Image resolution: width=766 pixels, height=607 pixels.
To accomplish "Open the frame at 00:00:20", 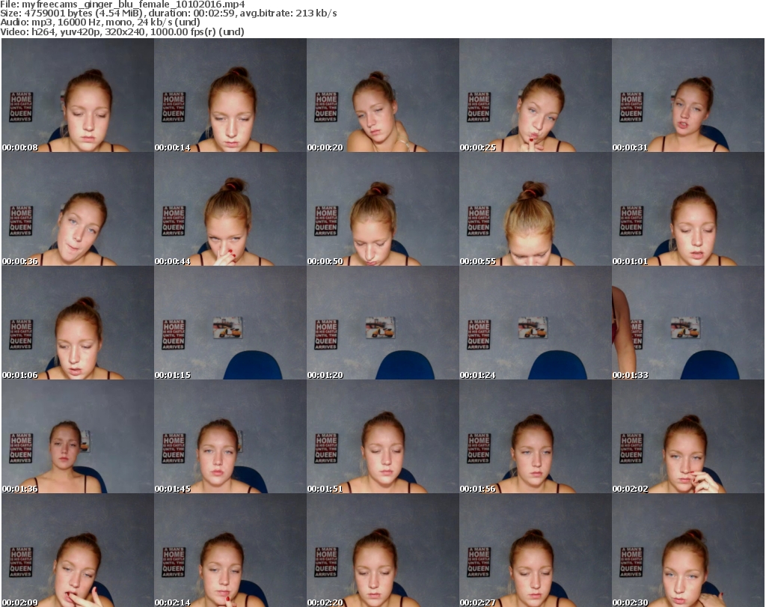I will [x=382, y=95].
